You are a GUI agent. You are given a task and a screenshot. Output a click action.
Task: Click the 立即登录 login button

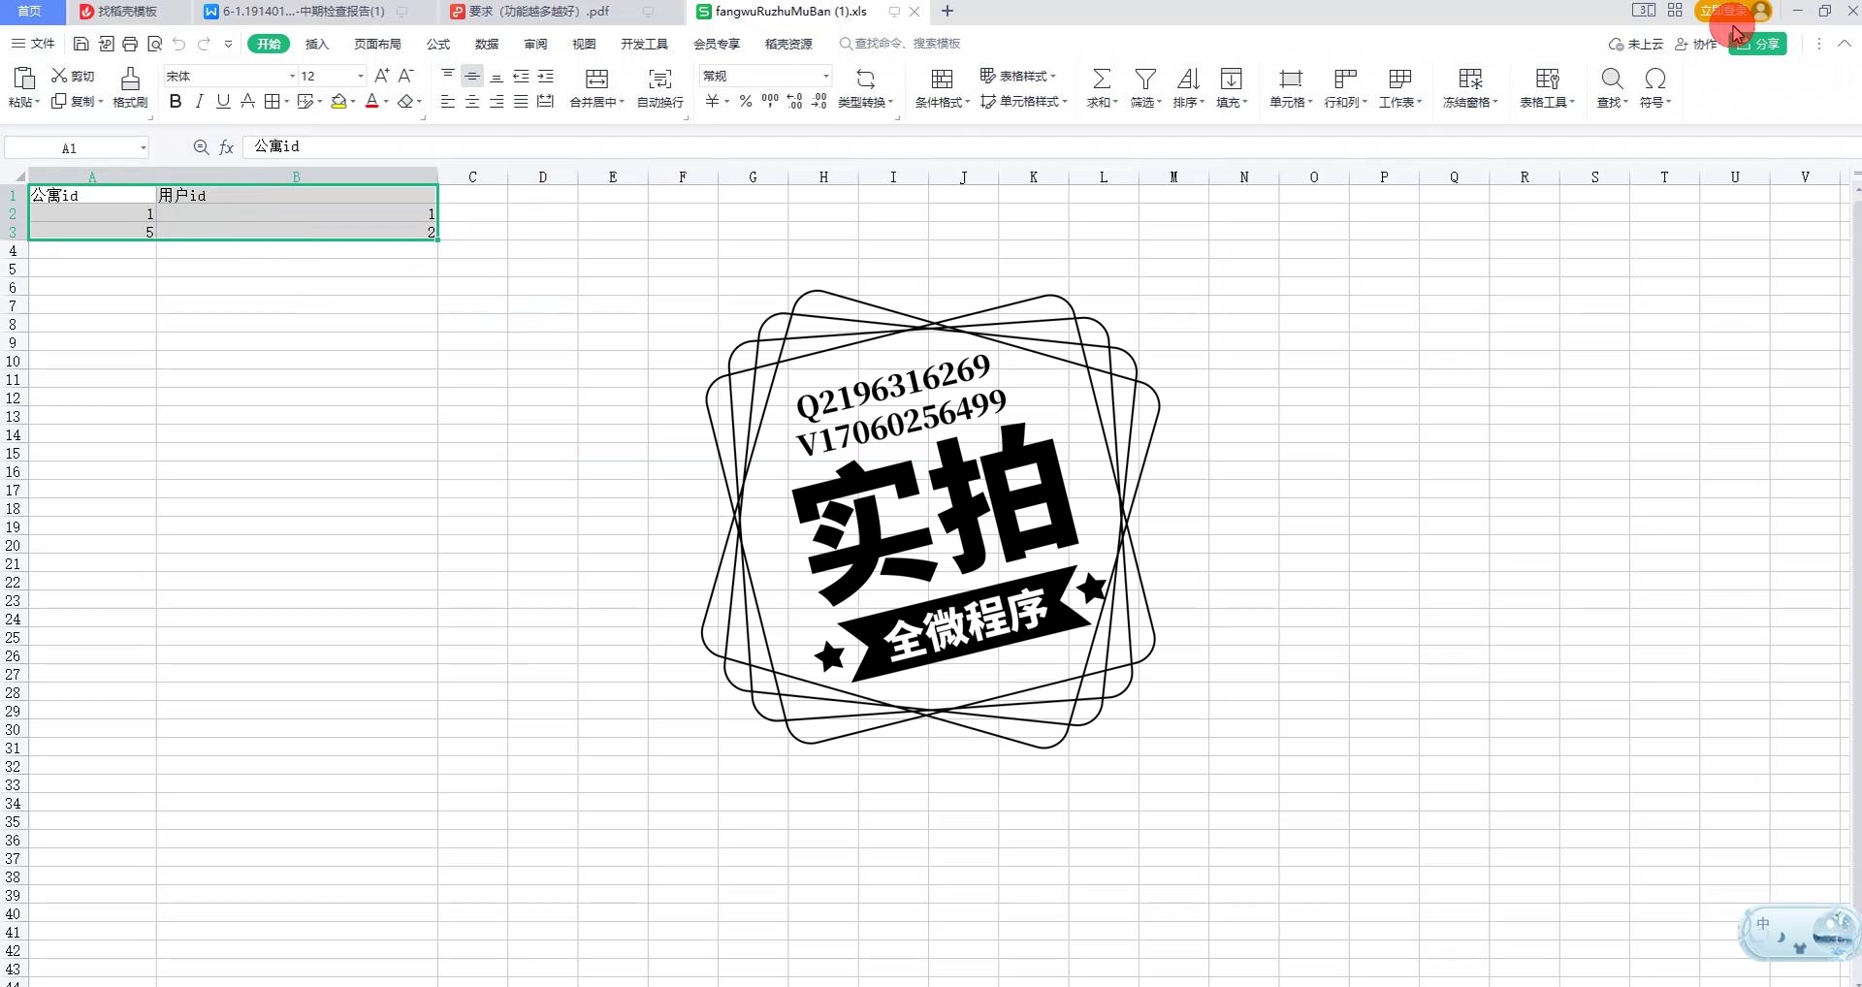tap(1734, 12)
